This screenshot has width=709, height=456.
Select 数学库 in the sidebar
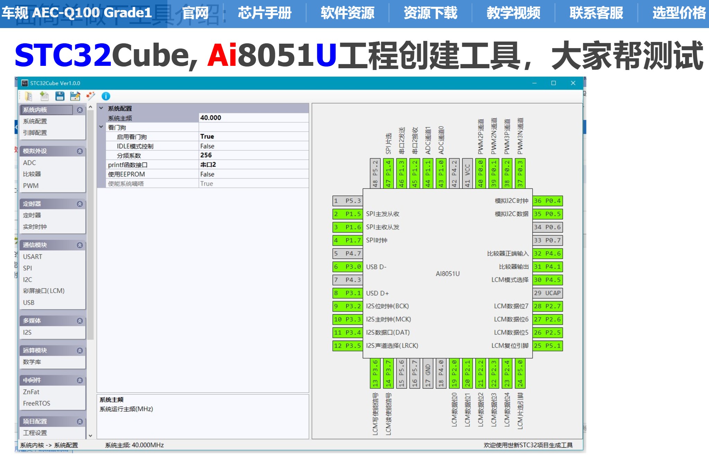tap(32, 362)
